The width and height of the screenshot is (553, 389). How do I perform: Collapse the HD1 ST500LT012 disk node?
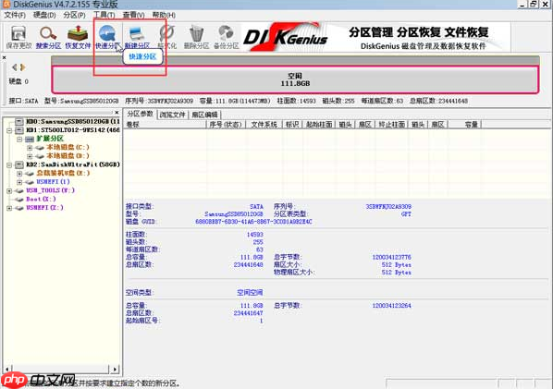(9, 130)
